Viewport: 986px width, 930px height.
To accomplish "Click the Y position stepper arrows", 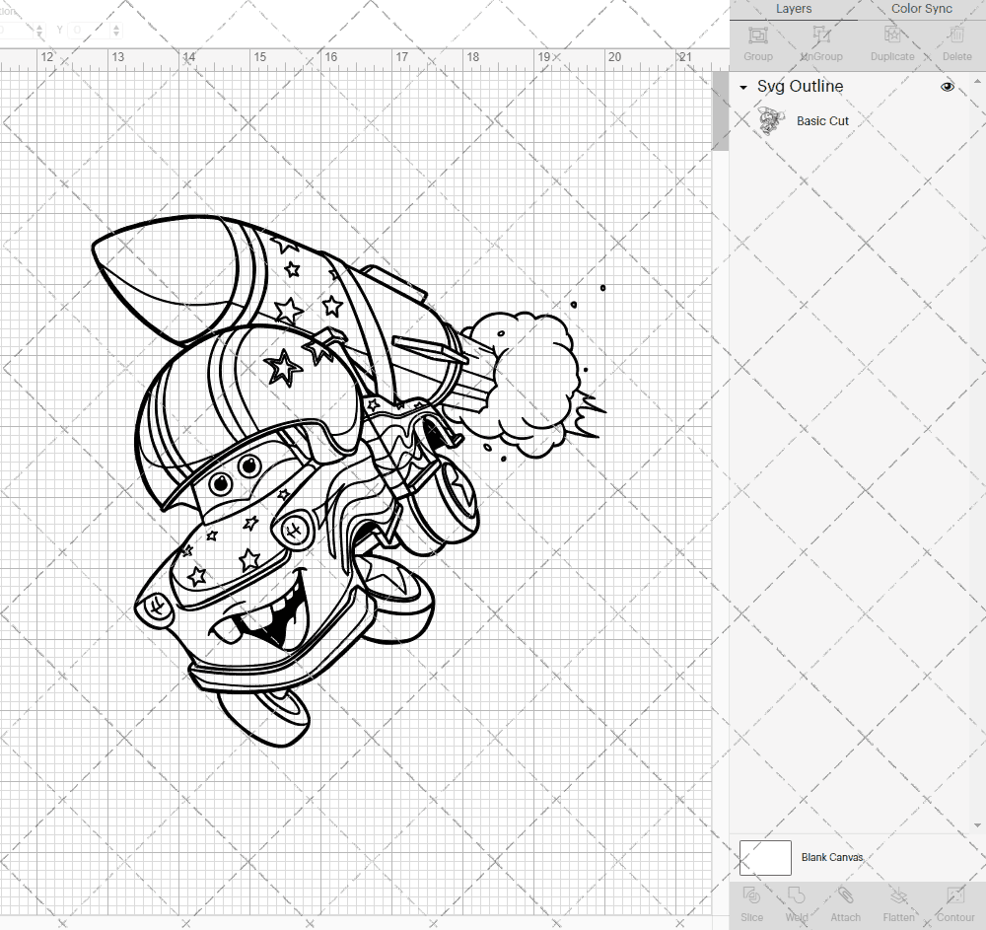I will pyautogui.click(x=115, y=30).
